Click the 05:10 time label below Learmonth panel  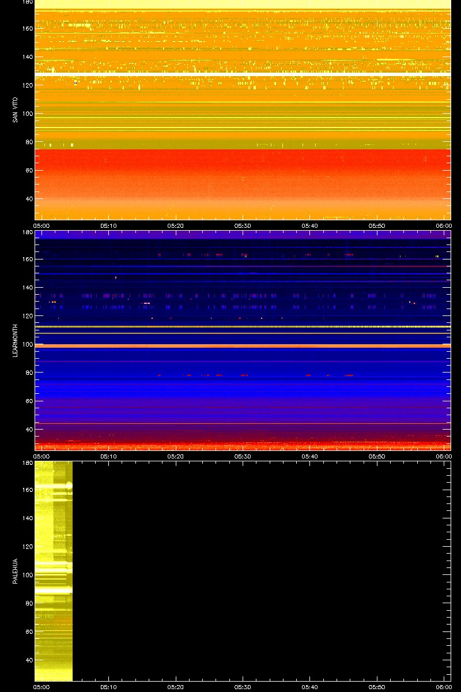[109, 456]
